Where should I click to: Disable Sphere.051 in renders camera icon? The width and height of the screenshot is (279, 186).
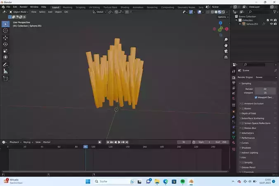tap(275, 24)
